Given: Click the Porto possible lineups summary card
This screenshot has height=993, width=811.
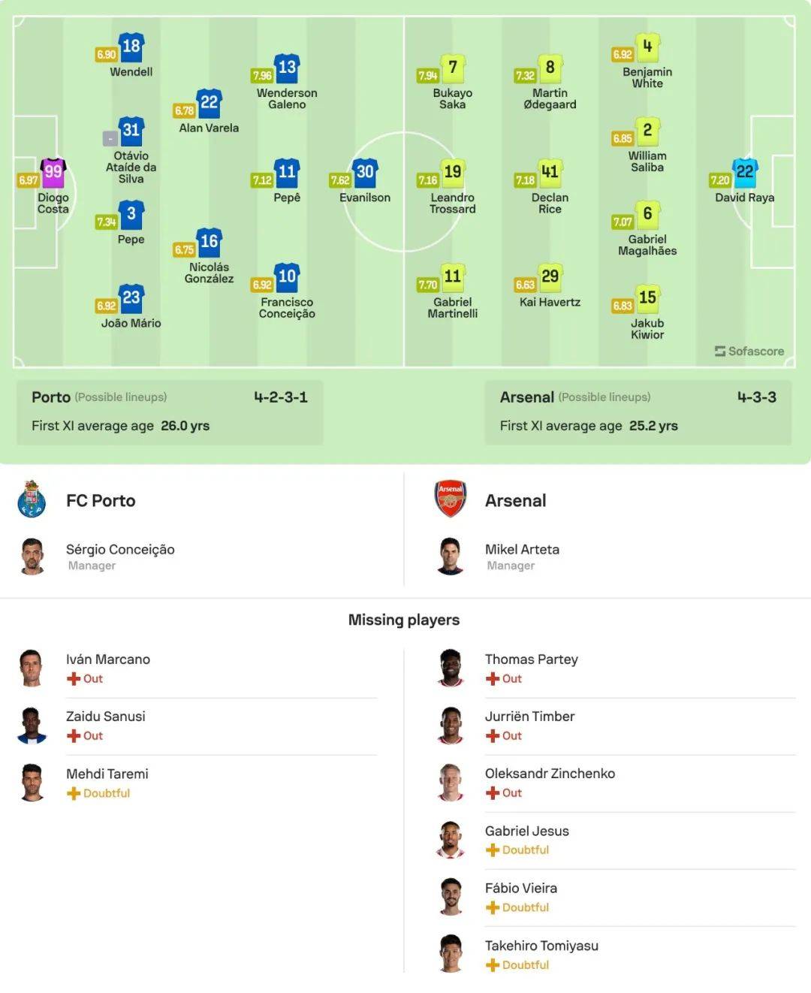Looking at the screenshot, I should coord(170,412).
